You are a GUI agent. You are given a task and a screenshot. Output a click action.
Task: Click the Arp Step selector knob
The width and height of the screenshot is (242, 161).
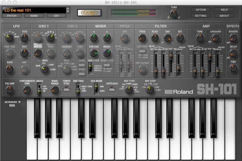pos(150,89)
